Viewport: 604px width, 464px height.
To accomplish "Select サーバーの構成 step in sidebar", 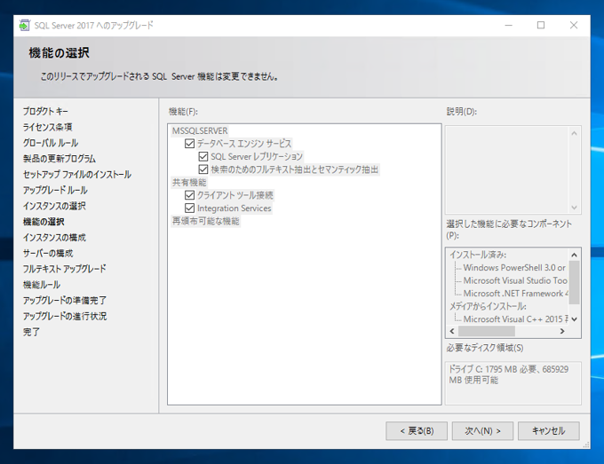I will click(x=48, y=253).
